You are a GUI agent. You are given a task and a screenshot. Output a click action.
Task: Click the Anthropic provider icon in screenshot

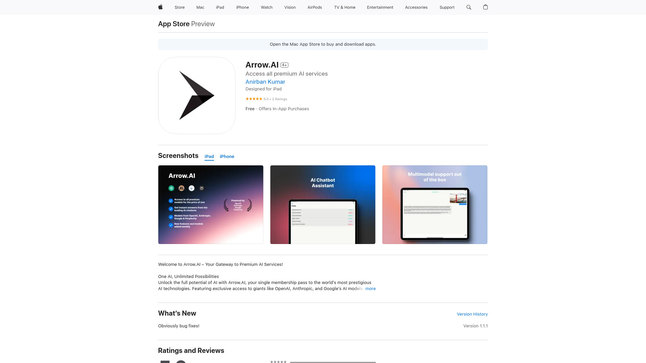[x=181, y=188]
